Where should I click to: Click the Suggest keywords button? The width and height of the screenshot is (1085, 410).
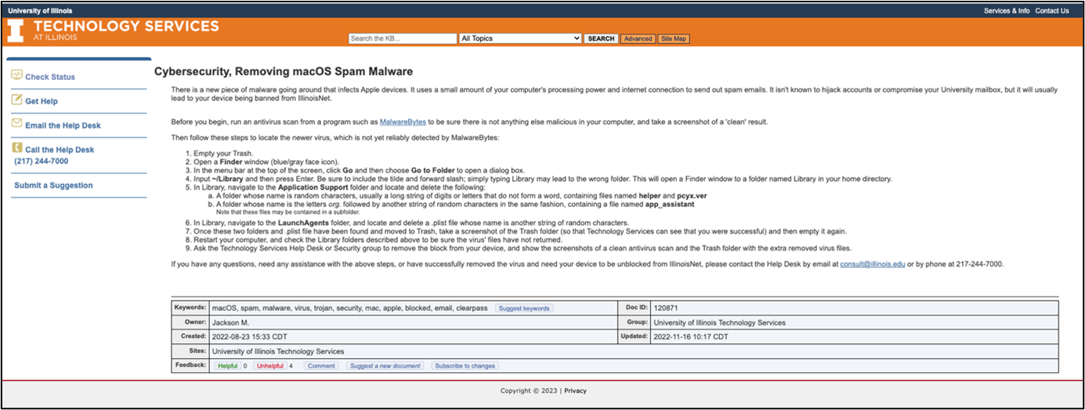pyautogui.click(x=524, y=308)
